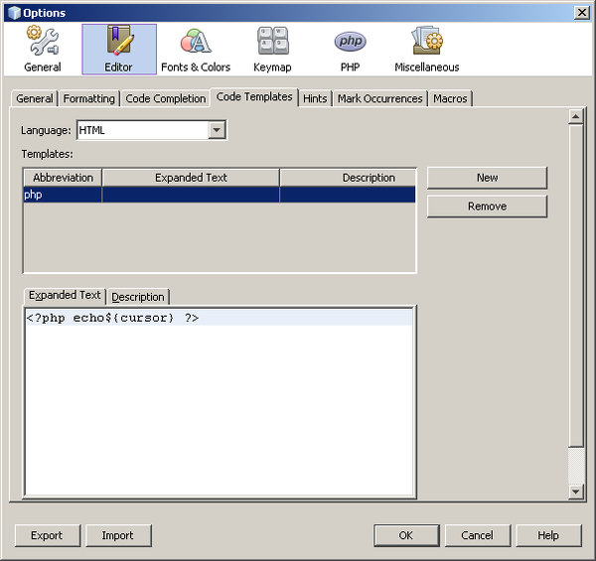Click inside the expanded text editor

[x=219, y=407]
